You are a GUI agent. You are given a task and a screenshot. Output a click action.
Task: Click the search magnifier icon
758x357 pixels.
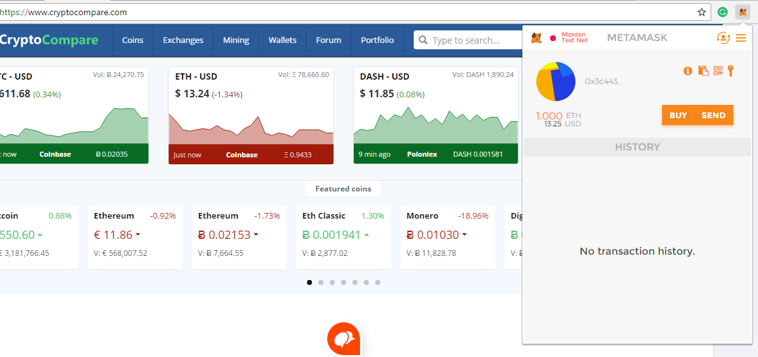(423, 40)
